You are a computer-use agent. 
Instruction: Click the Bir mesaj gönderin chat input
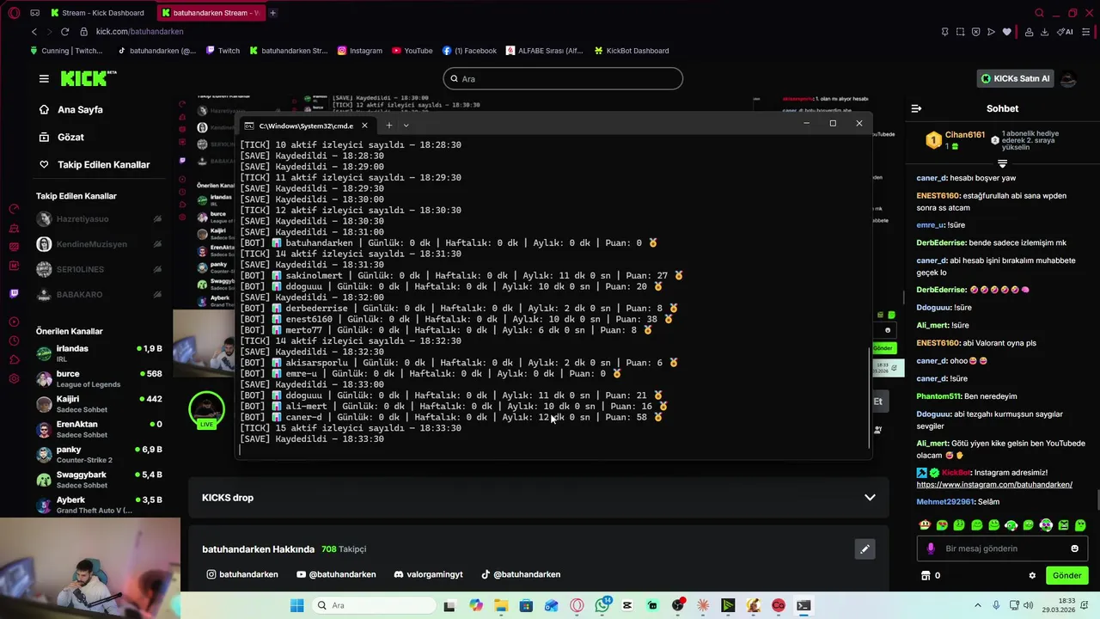[1001, 549]
